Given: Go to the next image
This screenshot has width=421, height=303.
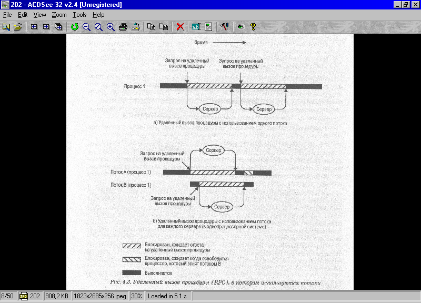Looking at the screenshot, I should pos(46,27).
